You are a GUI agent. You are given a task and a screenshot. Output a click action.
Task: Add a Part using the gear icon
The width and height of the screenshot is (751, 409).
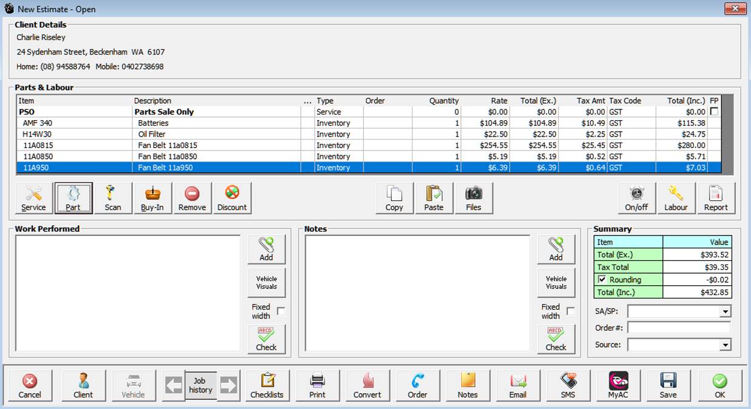(x=73, y=198)
